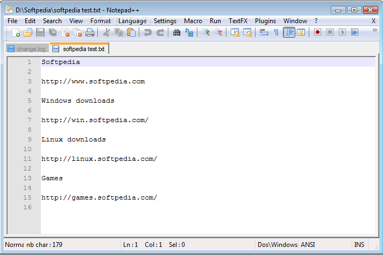Click the 'Softpedia' text on line 1
The height and width of the screenshot is (255, 383).
[x=61, y=62]
